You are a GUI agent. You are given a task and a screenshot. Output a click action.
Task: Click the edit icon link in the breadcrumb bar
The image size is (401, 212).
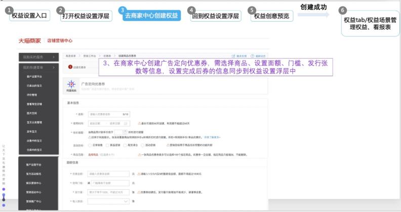tap(239, 56)
